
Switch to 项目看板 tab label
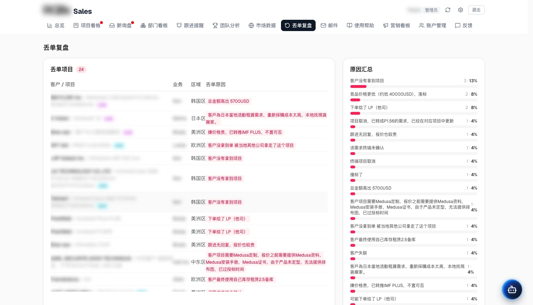(x=90, y=25)
